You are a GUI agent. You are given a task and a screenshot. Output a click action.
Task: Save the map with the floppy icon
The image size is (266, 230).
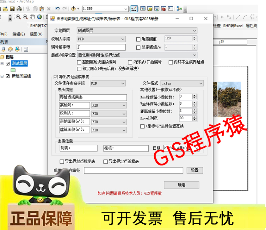12,9
